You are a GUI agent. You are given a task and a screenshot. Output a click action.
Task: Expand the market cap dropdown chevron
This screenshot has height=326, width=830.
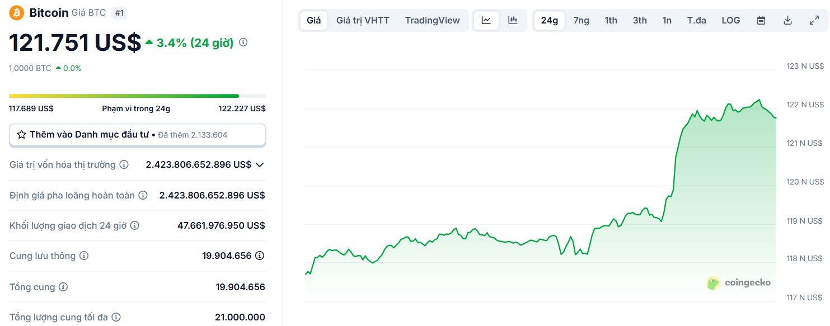click(x=260, y=164)
